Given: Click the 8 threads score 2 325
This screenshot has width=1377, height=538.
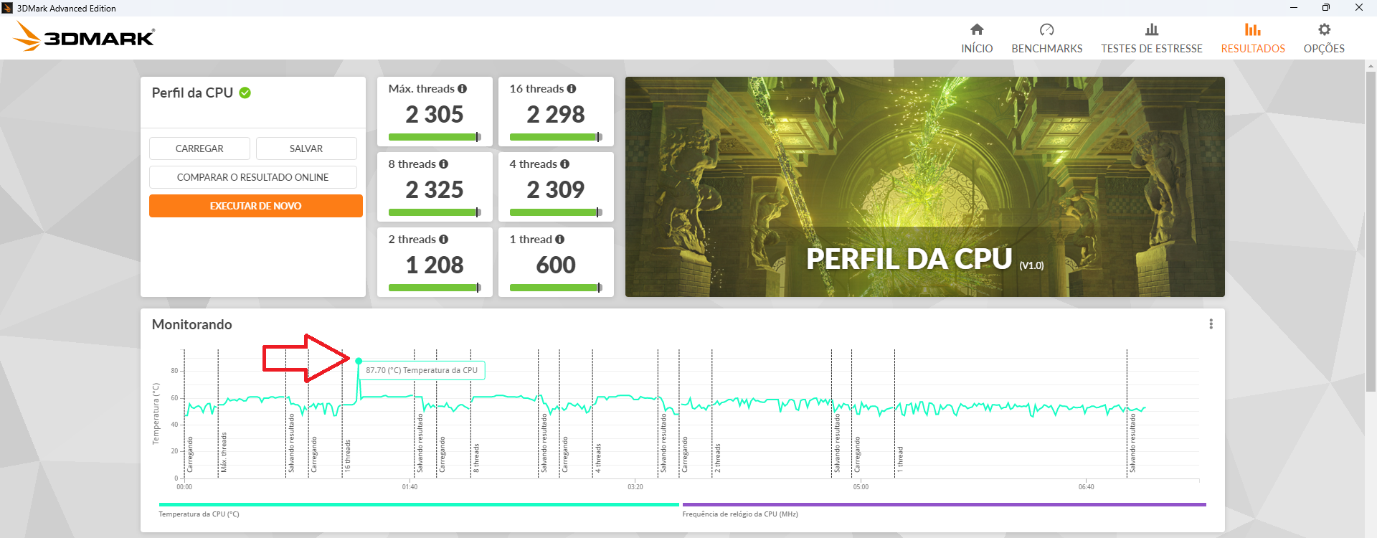Looking at the screenshot, I should click(435, 190).
